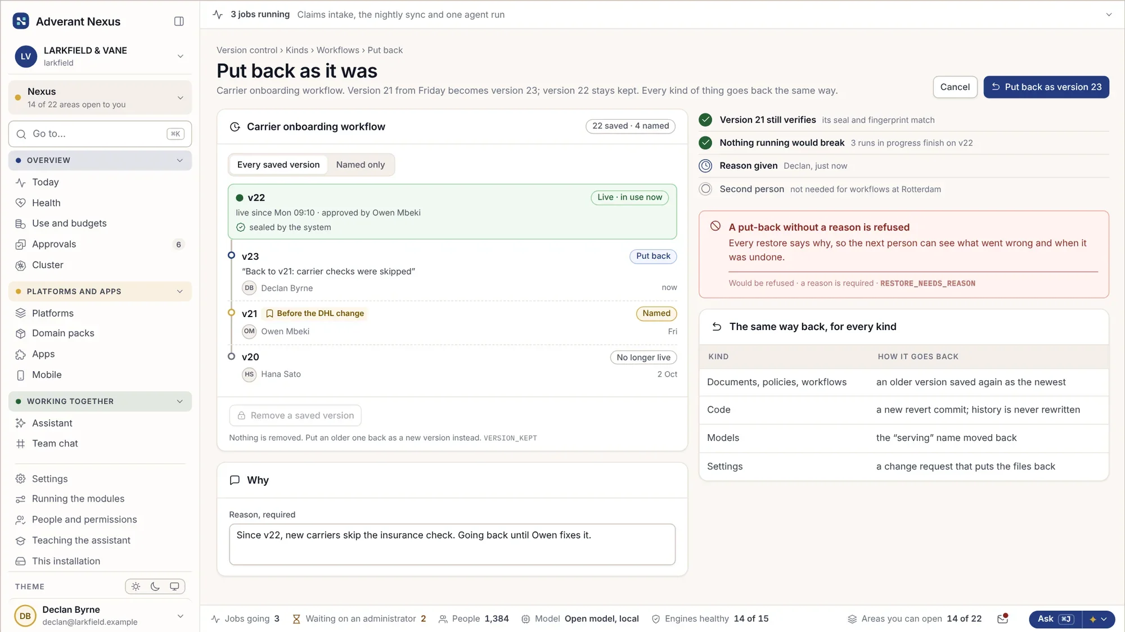Image resolution: width=1125 pixels, height=632 pixels.
Task: Switch to light theme sun toggle
Action: tap(136, 586)
